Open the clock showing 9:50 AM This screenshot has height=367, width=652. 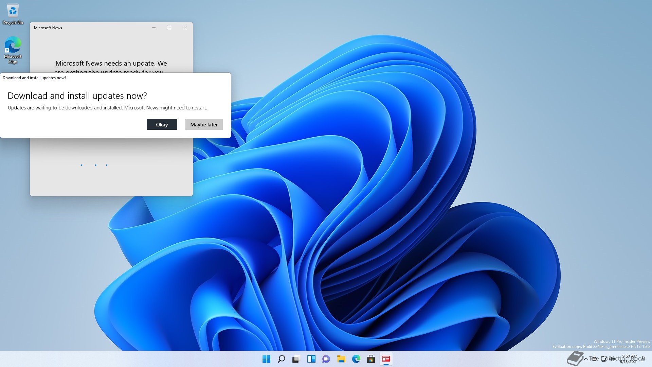click(629, 359)
